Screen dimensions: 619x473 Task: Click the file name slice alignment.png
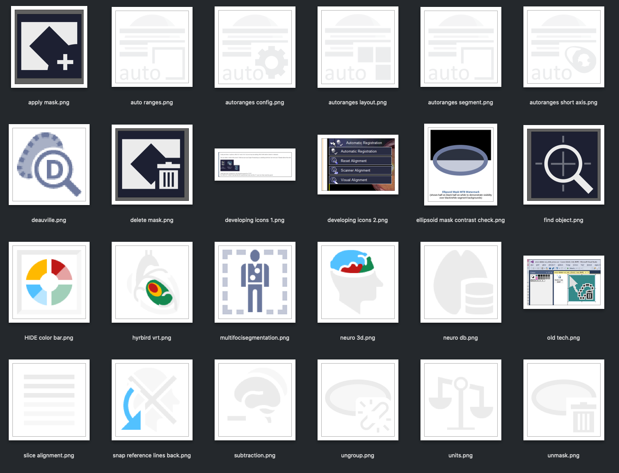49,456
